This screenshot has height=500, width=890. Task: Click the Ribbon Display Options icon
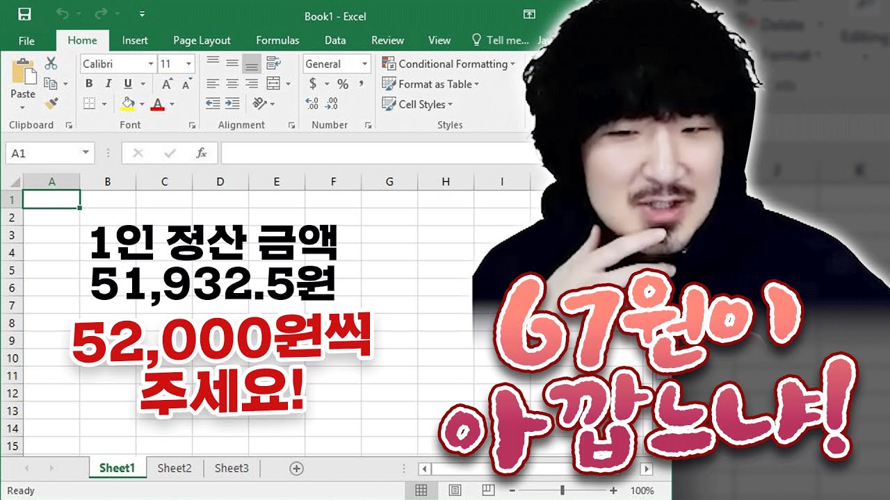tap(529, 15)
